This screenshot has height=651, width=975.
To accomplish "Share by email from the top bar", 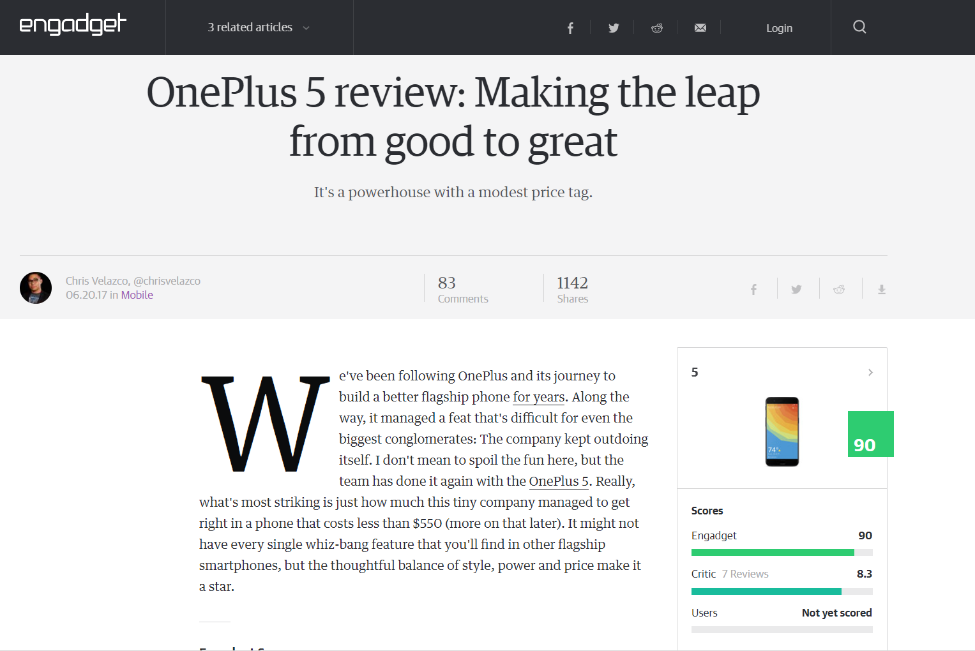I will coord(700,28).
